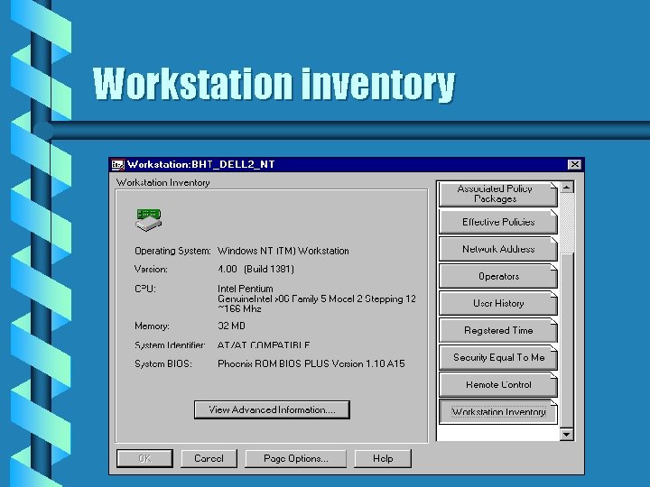650x487 pixels.
Task: Select the Workstation Inventory page button
Action: tap(497, 412)
